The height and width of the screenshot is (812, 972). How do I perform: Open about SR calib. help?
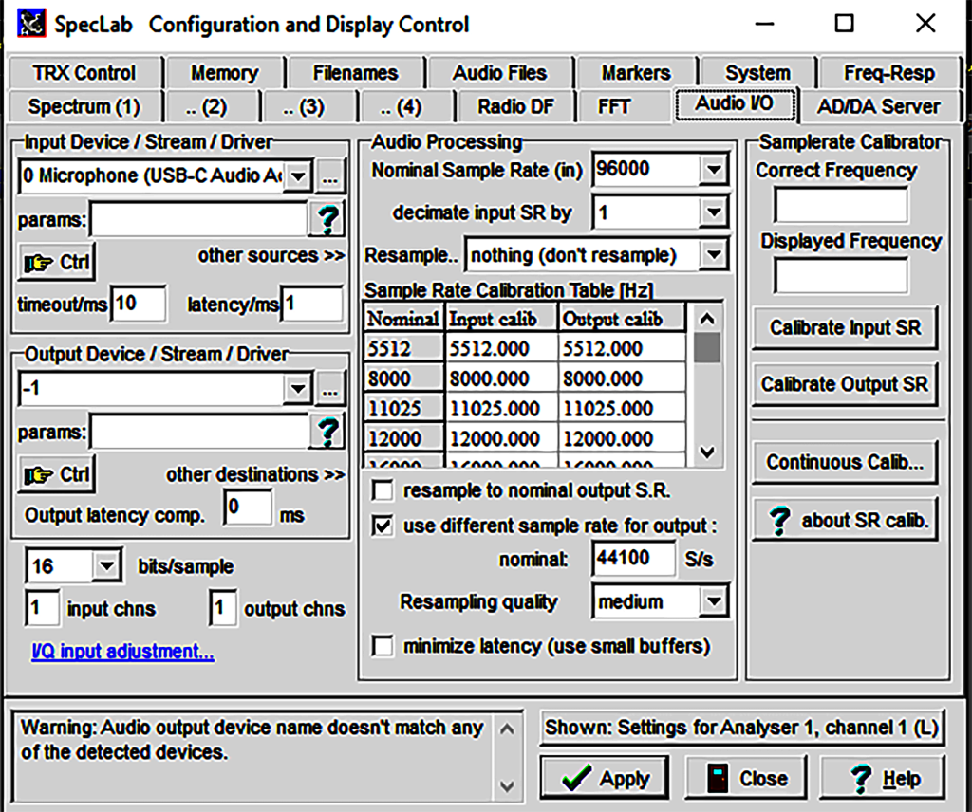click(845, 521)
